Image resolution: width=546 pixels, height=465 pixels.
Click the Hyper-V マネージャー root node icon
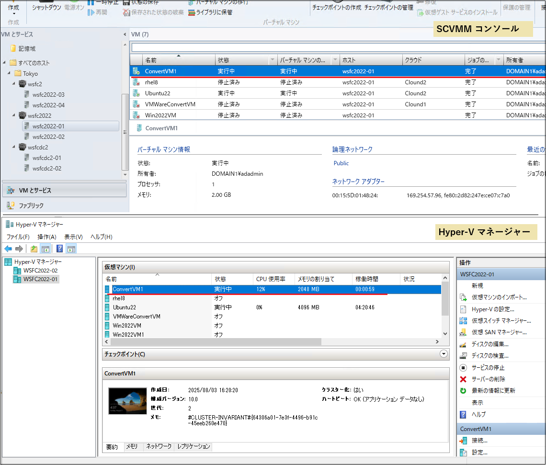[x=8, y=262]
